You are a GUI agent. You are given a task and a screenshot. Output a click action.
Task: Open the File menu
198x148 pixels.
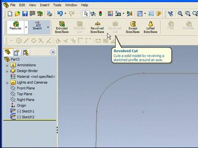tap(13, 5)
